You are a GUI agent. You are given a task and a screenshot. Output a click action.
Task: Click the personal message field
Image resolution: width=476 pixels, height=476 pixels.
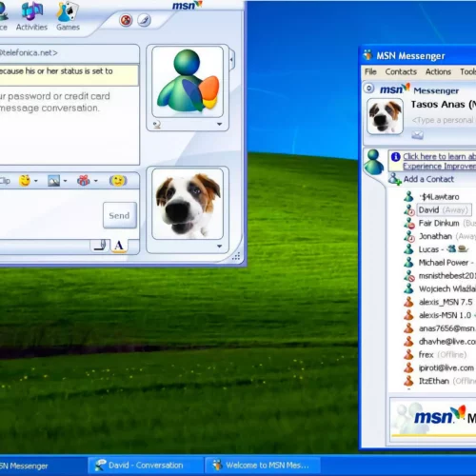point(444,120)
